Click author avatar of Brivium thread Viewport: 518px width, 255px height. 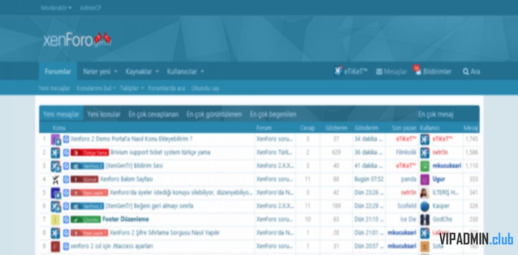[x=56, y=152]
